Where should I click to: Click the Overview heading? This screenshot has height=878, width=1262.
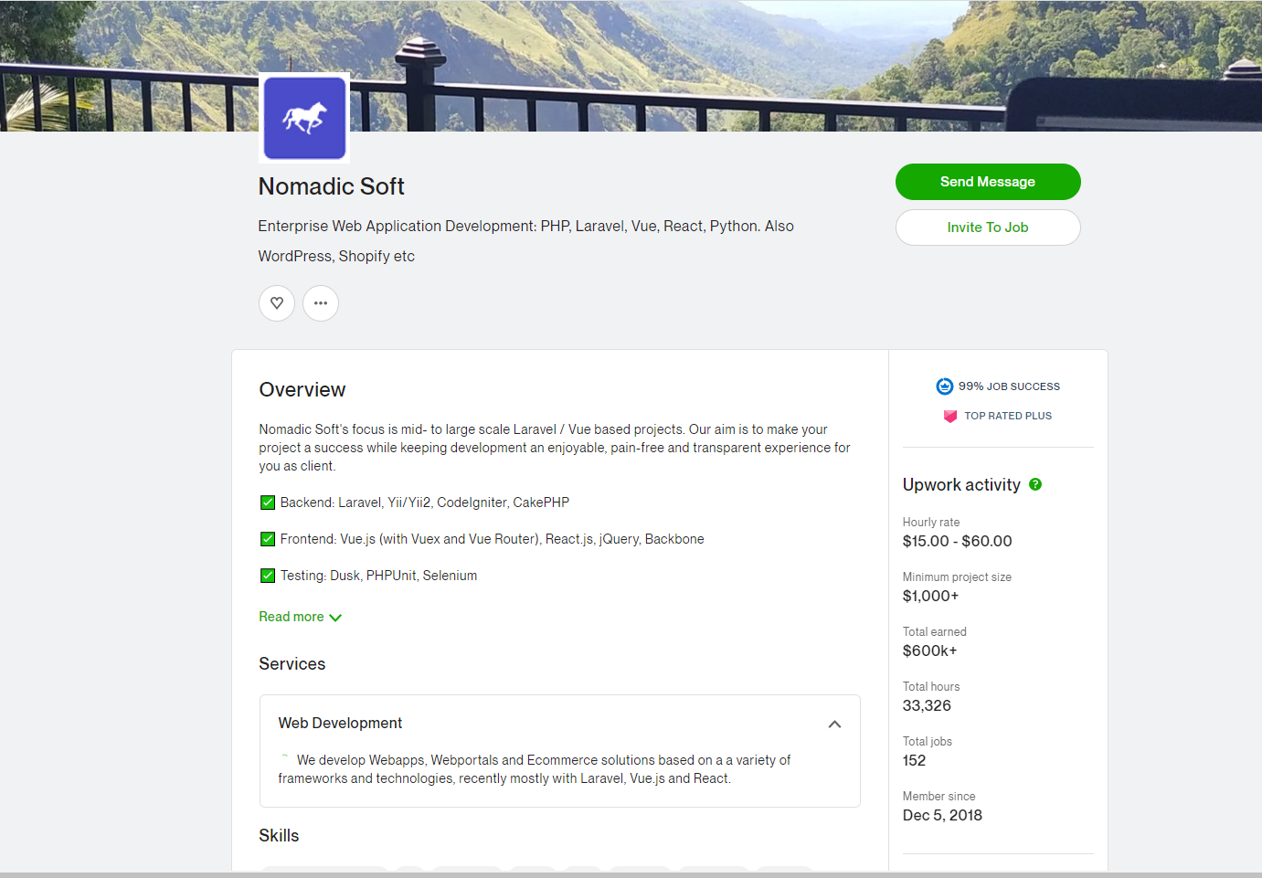pos(302,390)
